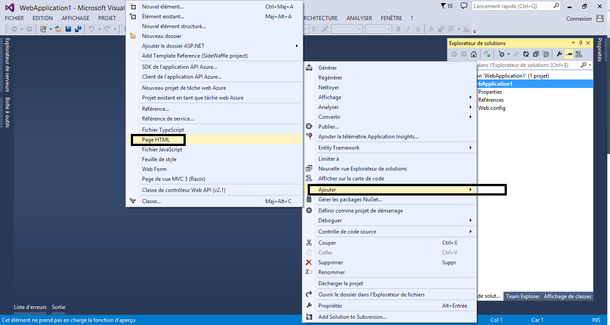Click Générer in the context menu
This screenshot has height=325, width=610.
click(389, 68)
